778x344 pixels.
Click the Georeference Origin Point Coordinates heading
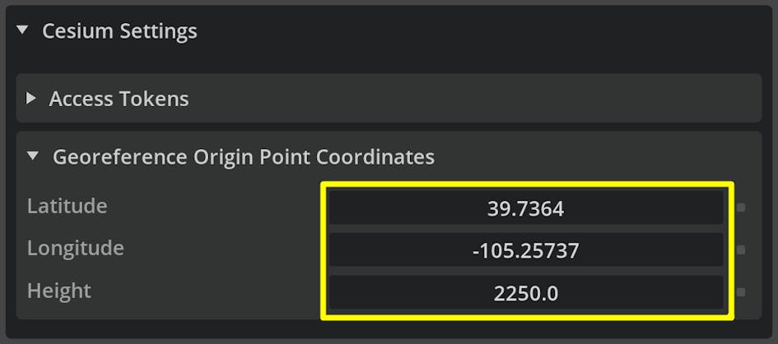[243, 156]
